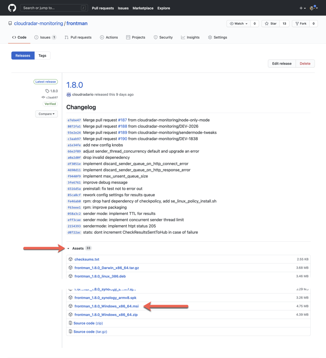Delete the 1.8.0 release
The image size is (326, 358).
click(305, 64)
